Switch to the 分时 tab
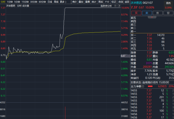Viewport: 174px width, 119px height. (x=3, y=2)
